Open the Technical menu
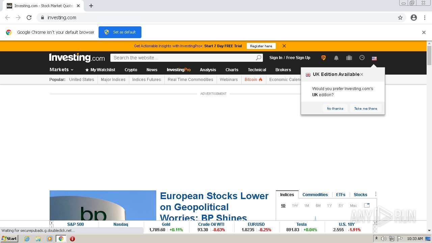The width and height of the screenshot is (432, 243). [x=257, y=70]
